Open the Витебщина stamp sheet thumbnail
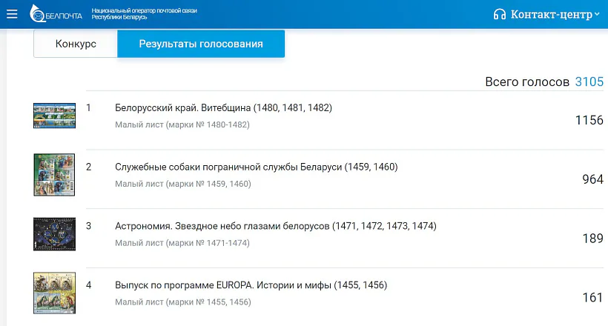 click(x=54, y=116)
